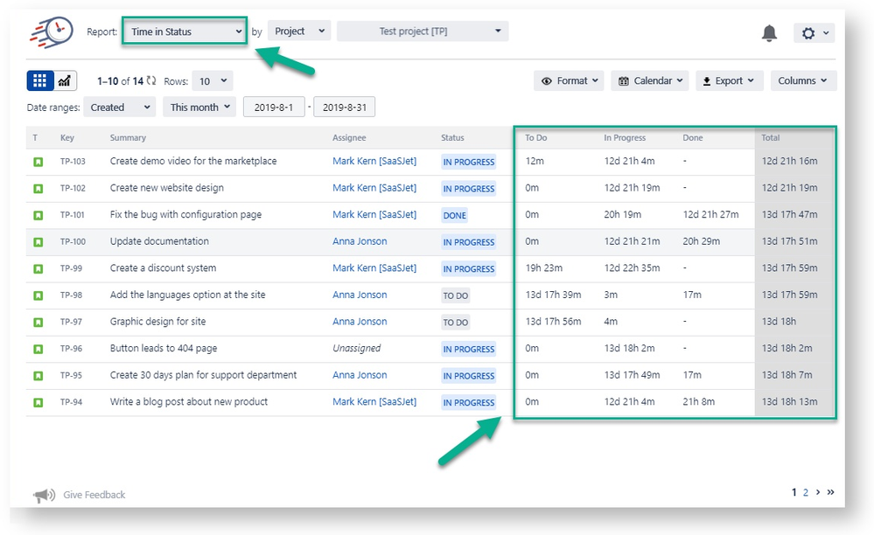Screen dimensions: 874x535
Task: Click the story icon for TP-100
Action: (38, 242)
